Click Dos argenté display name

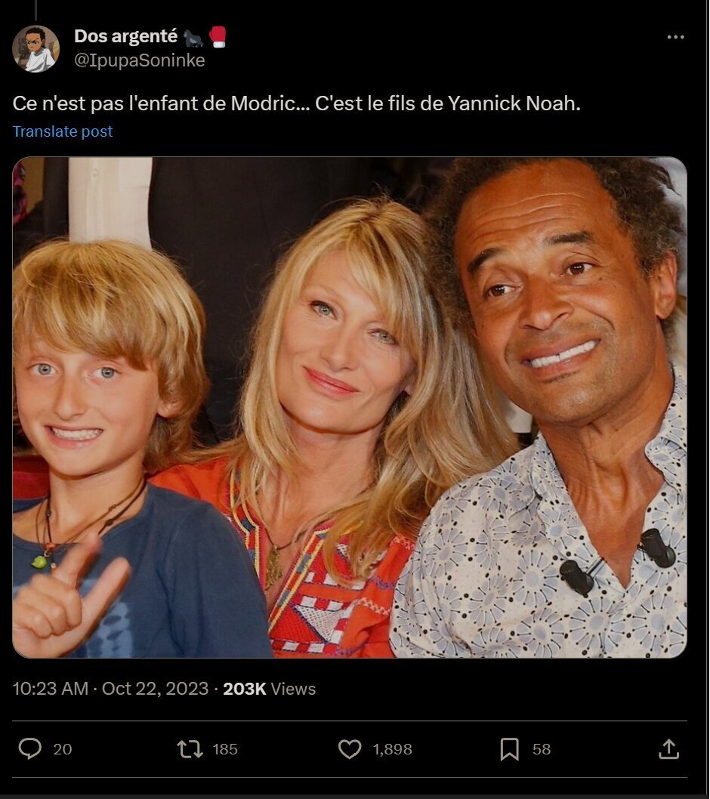[x=126, y=36]
